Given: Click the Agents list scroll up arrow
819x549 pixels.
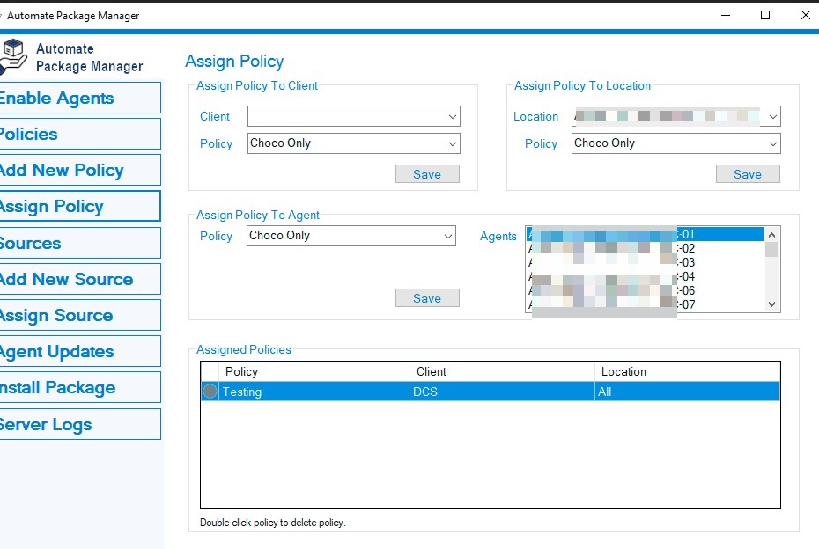Looking at the screenshot, I should point(772,235).
